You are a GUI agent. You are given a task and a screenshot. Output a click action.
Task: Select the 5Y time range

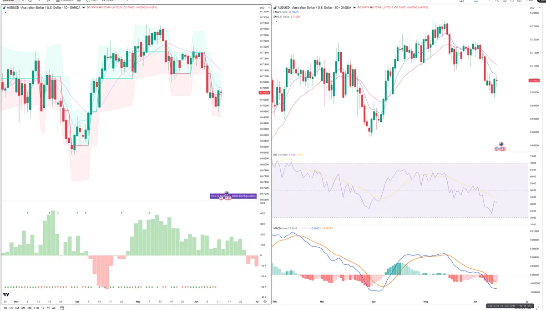click(x=48, y=308)
